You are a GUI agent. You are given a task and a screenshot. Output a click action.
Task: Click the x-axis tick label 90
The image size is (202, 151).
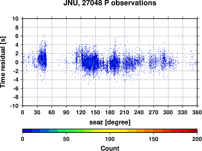tap(66, 112)
